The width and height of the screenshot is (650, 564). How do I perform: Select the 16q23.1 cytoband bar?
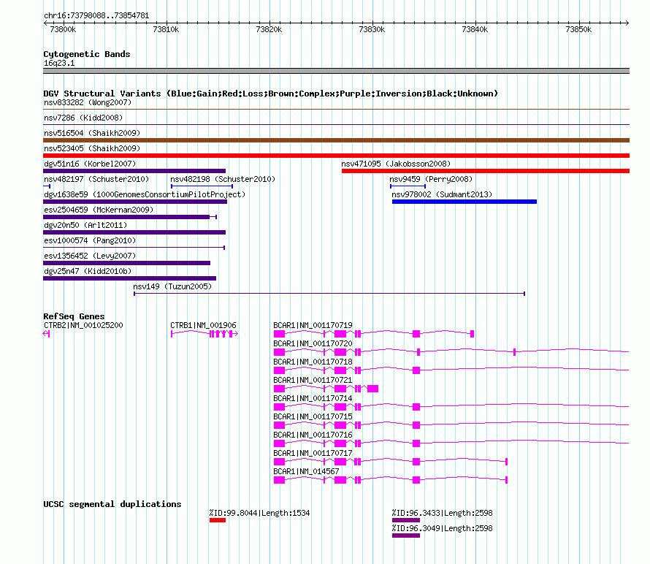point(336,71)
